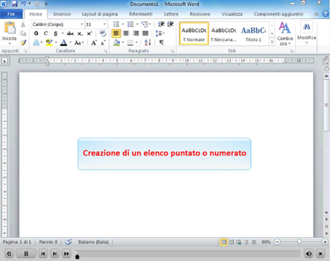This screenshot has width=330, height=261.
Task: Apply the Normale style
Action: click(x=194, y=33)
